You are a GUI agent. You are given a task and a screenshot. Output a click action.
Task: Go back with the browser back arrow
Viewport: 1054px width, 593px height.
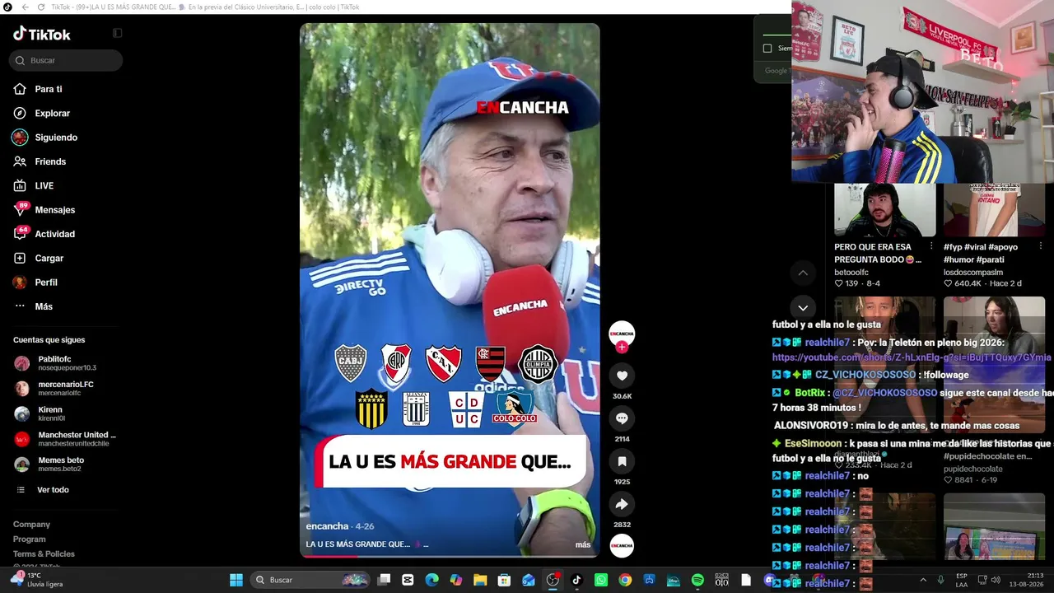point(25,7)
